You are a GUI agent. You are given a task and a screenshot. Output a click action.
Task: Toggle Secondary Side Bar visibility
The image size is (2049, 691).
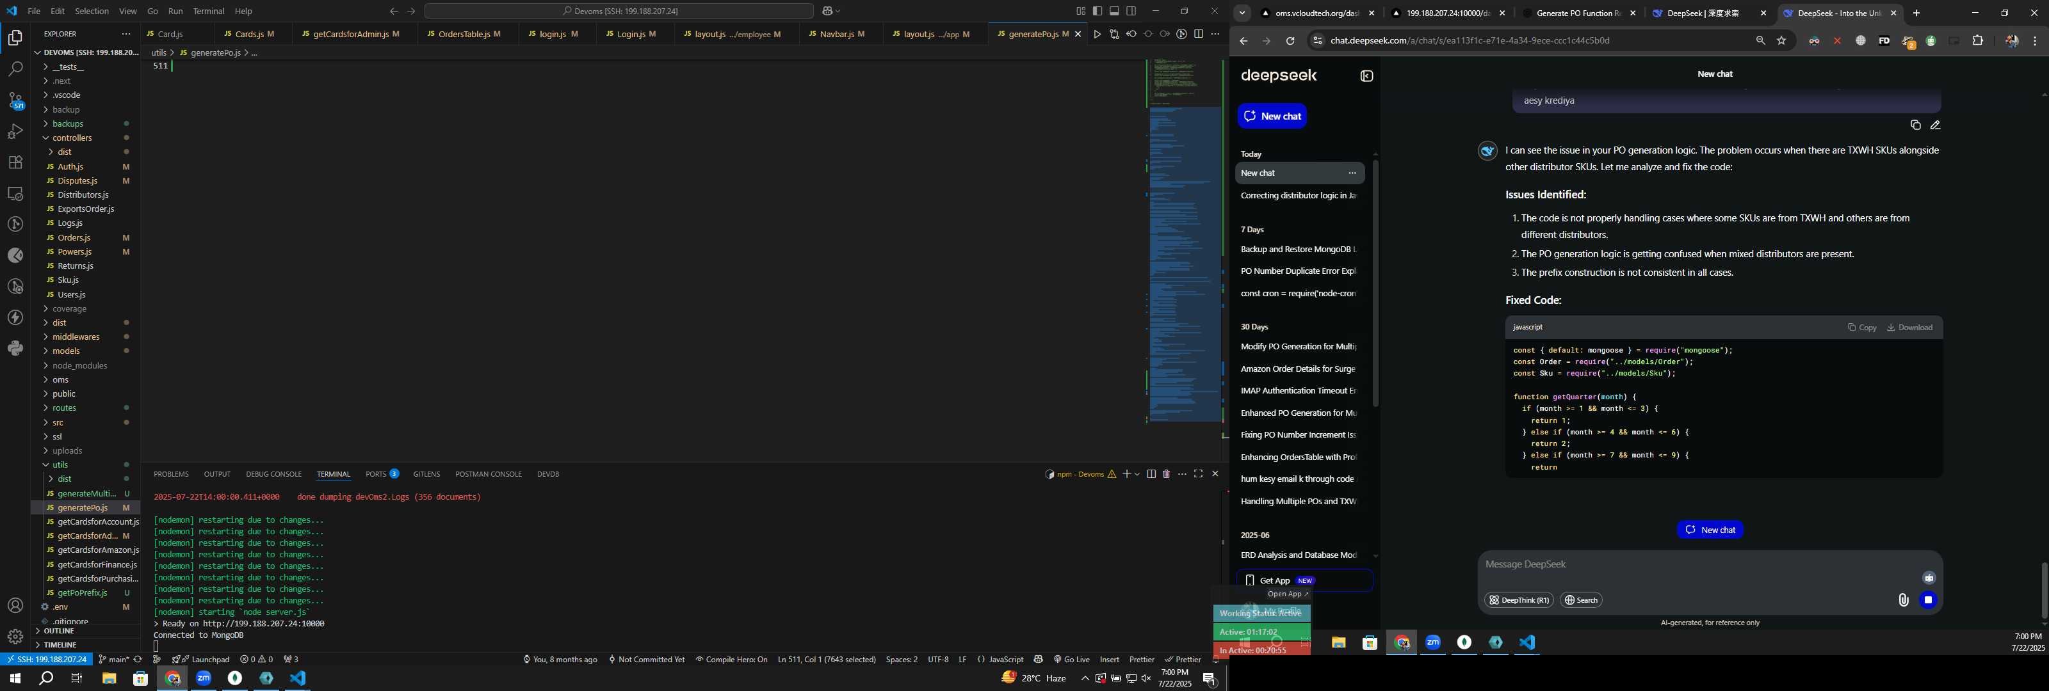tap(1131, 11)
